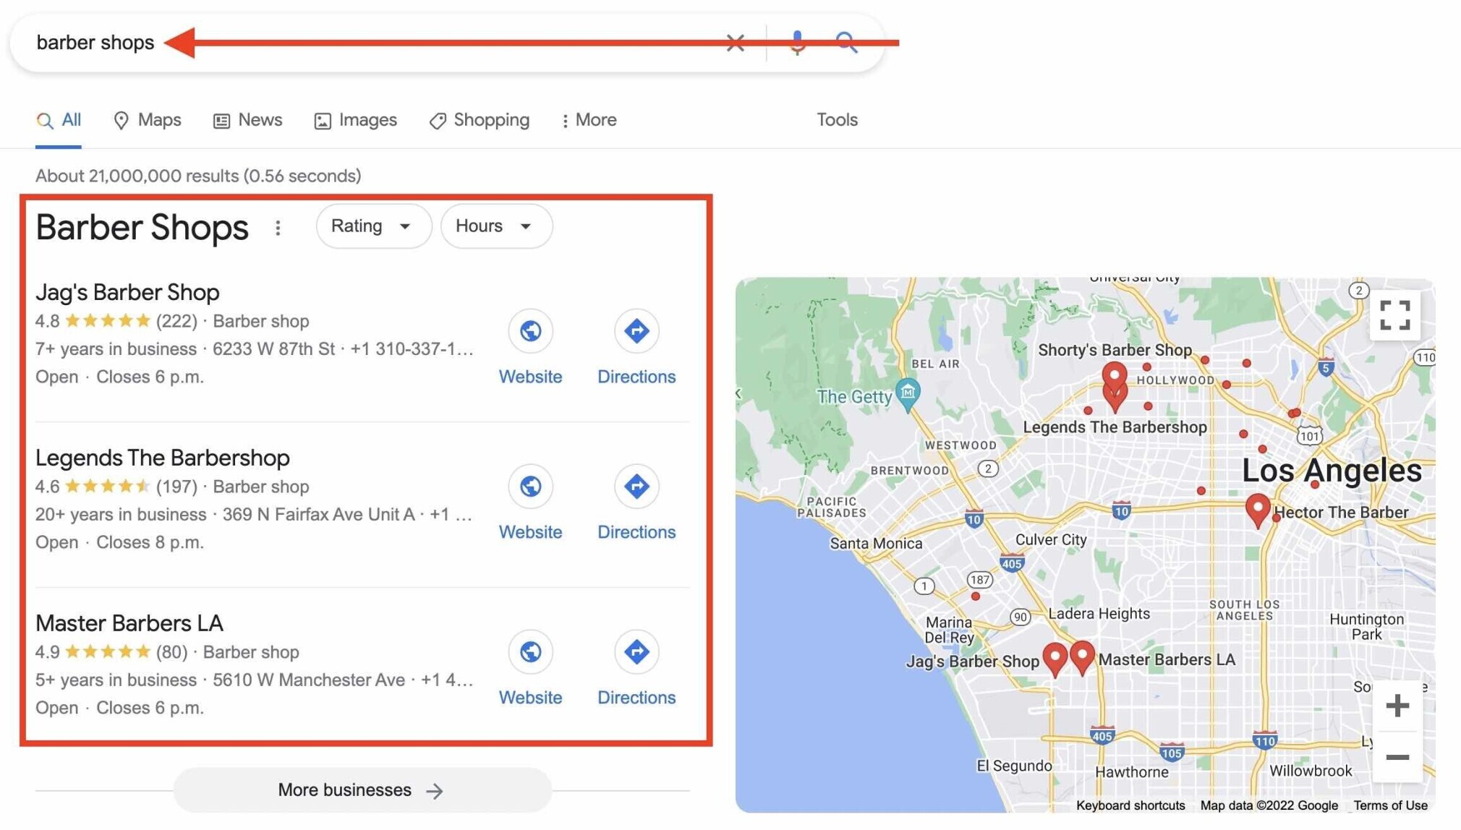The width and height of the screenshot is (1461, 830).
Task: Zoom in the map with plus button
Action: (1397, 705)
